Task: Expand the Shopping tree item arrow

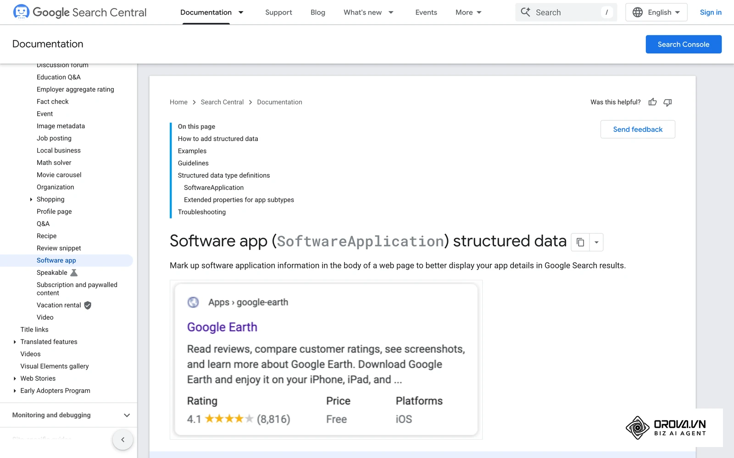Action: click(x=31, y=199)
